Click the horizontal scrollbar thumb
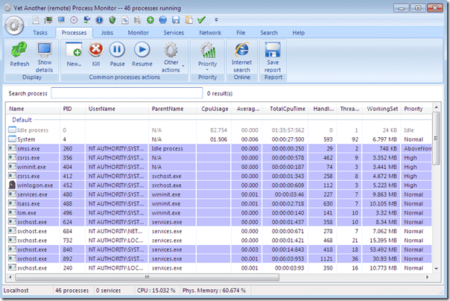 [x=147, y=277]
